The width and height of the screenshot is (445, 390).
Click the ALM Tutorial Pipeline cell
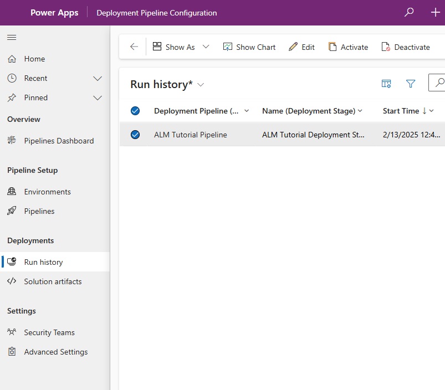tap(191, 135)
